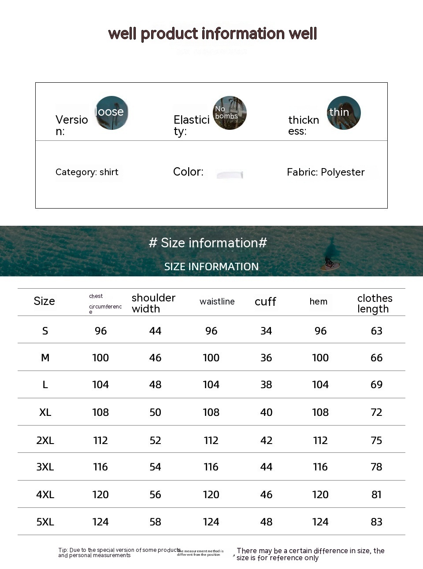
Task: Click the "Tip: Due to the special version" note
Action: point(119,553)
